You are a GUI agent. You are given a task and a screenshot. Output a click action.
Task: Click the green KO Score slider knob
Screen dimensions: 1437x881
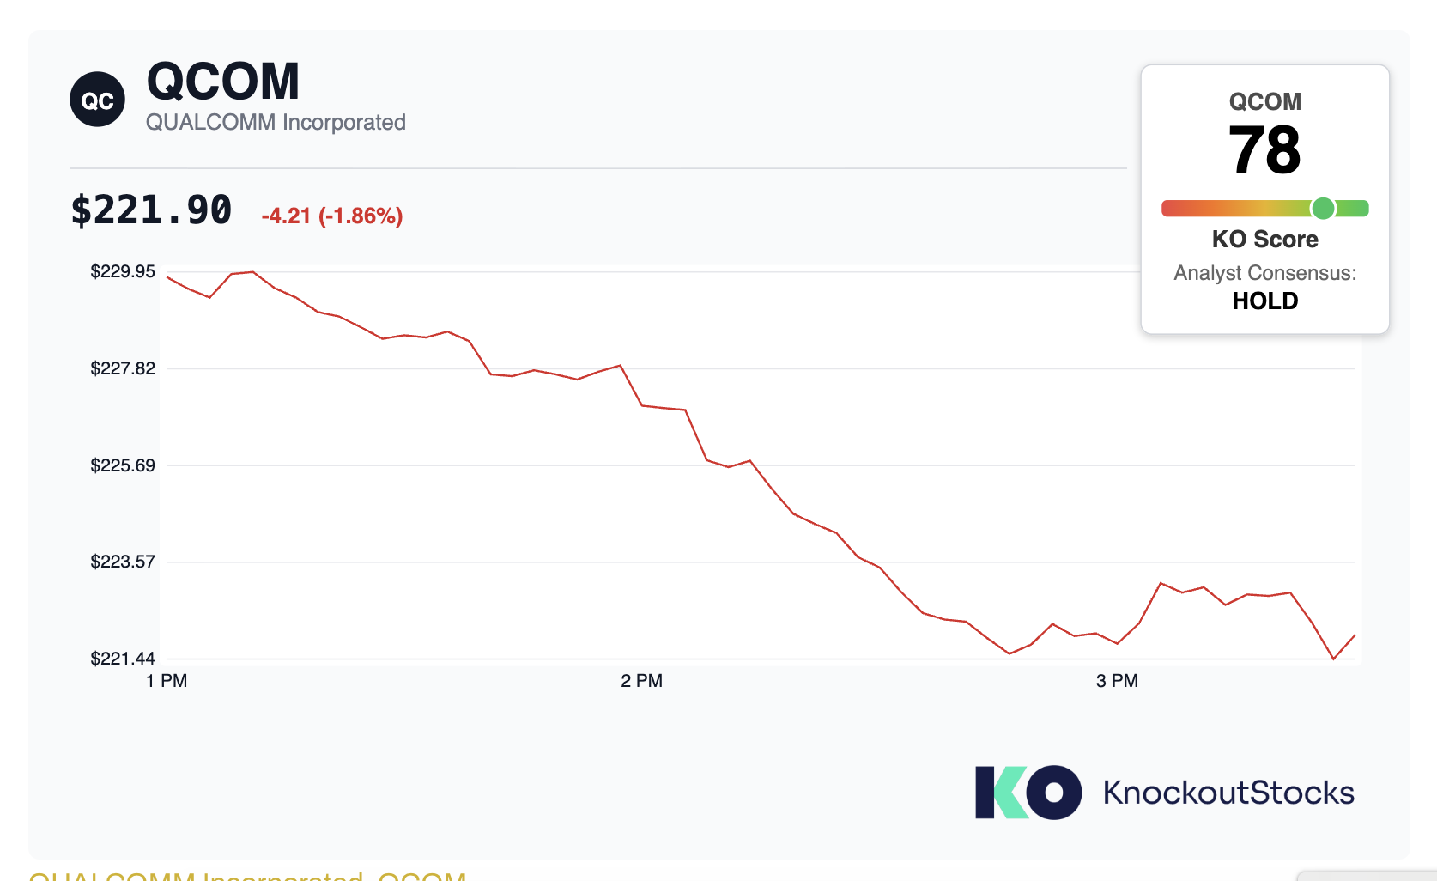coord(1323,208)
